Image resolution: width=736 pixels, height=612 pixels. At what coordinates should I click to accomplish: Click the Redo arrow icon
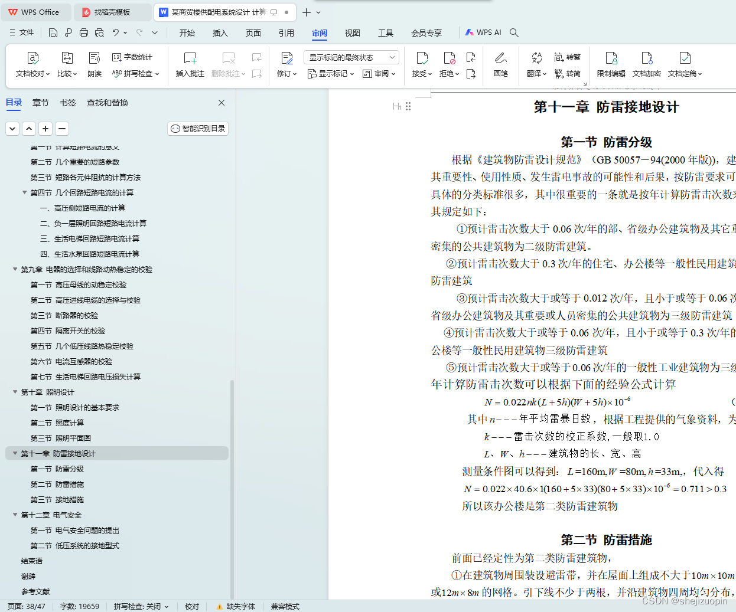140,32
